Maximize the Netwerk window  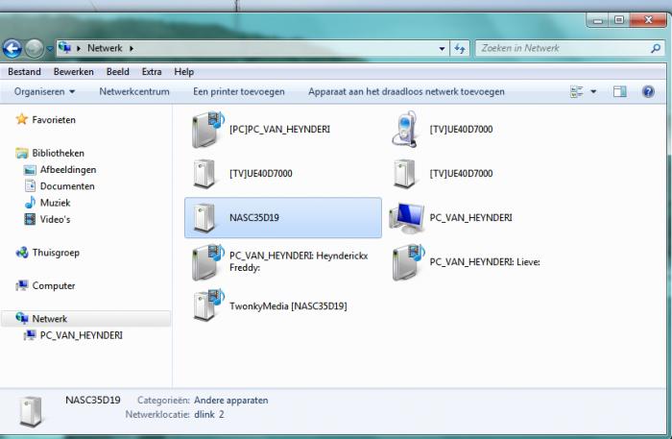point(619,20)
